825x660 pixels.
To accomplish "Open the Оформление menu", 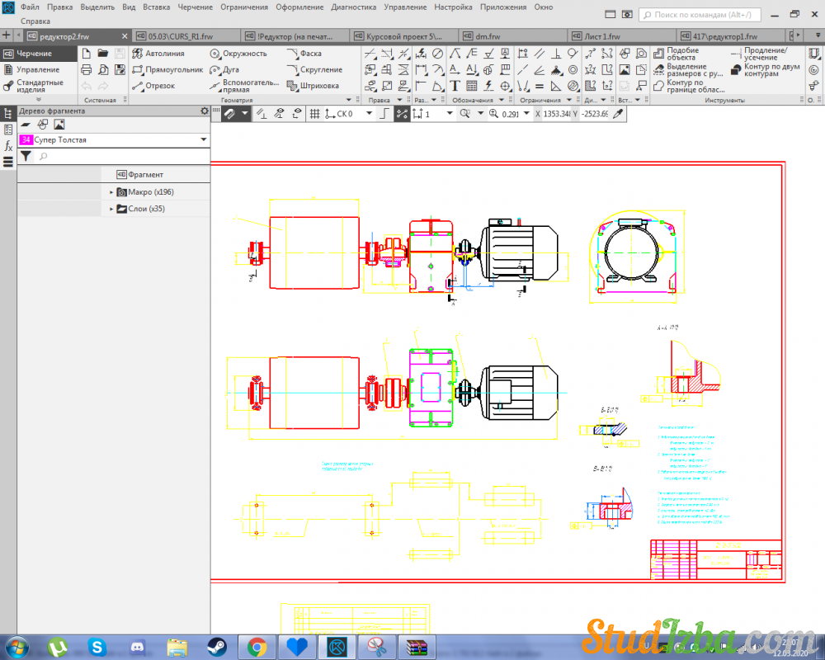I will [x=299, y=7].
